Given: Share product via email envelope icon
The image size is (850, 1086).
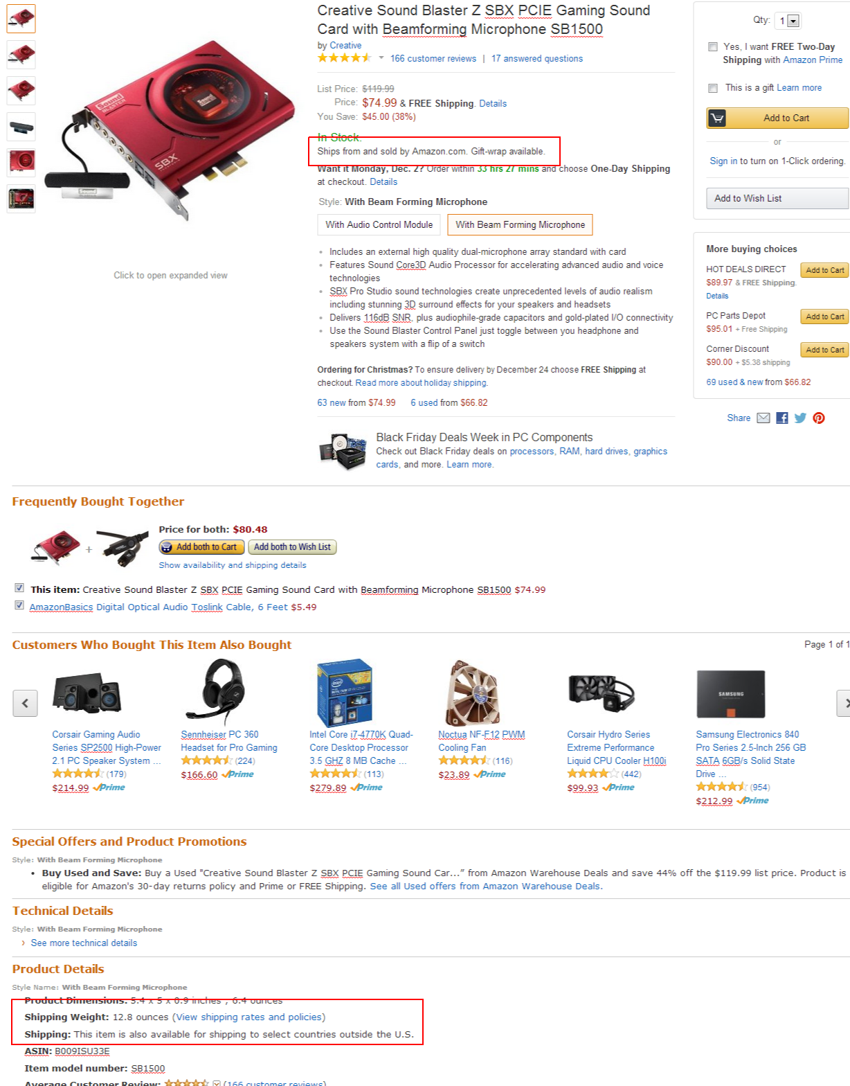Looking at the screenshot, I should [763, 418].
